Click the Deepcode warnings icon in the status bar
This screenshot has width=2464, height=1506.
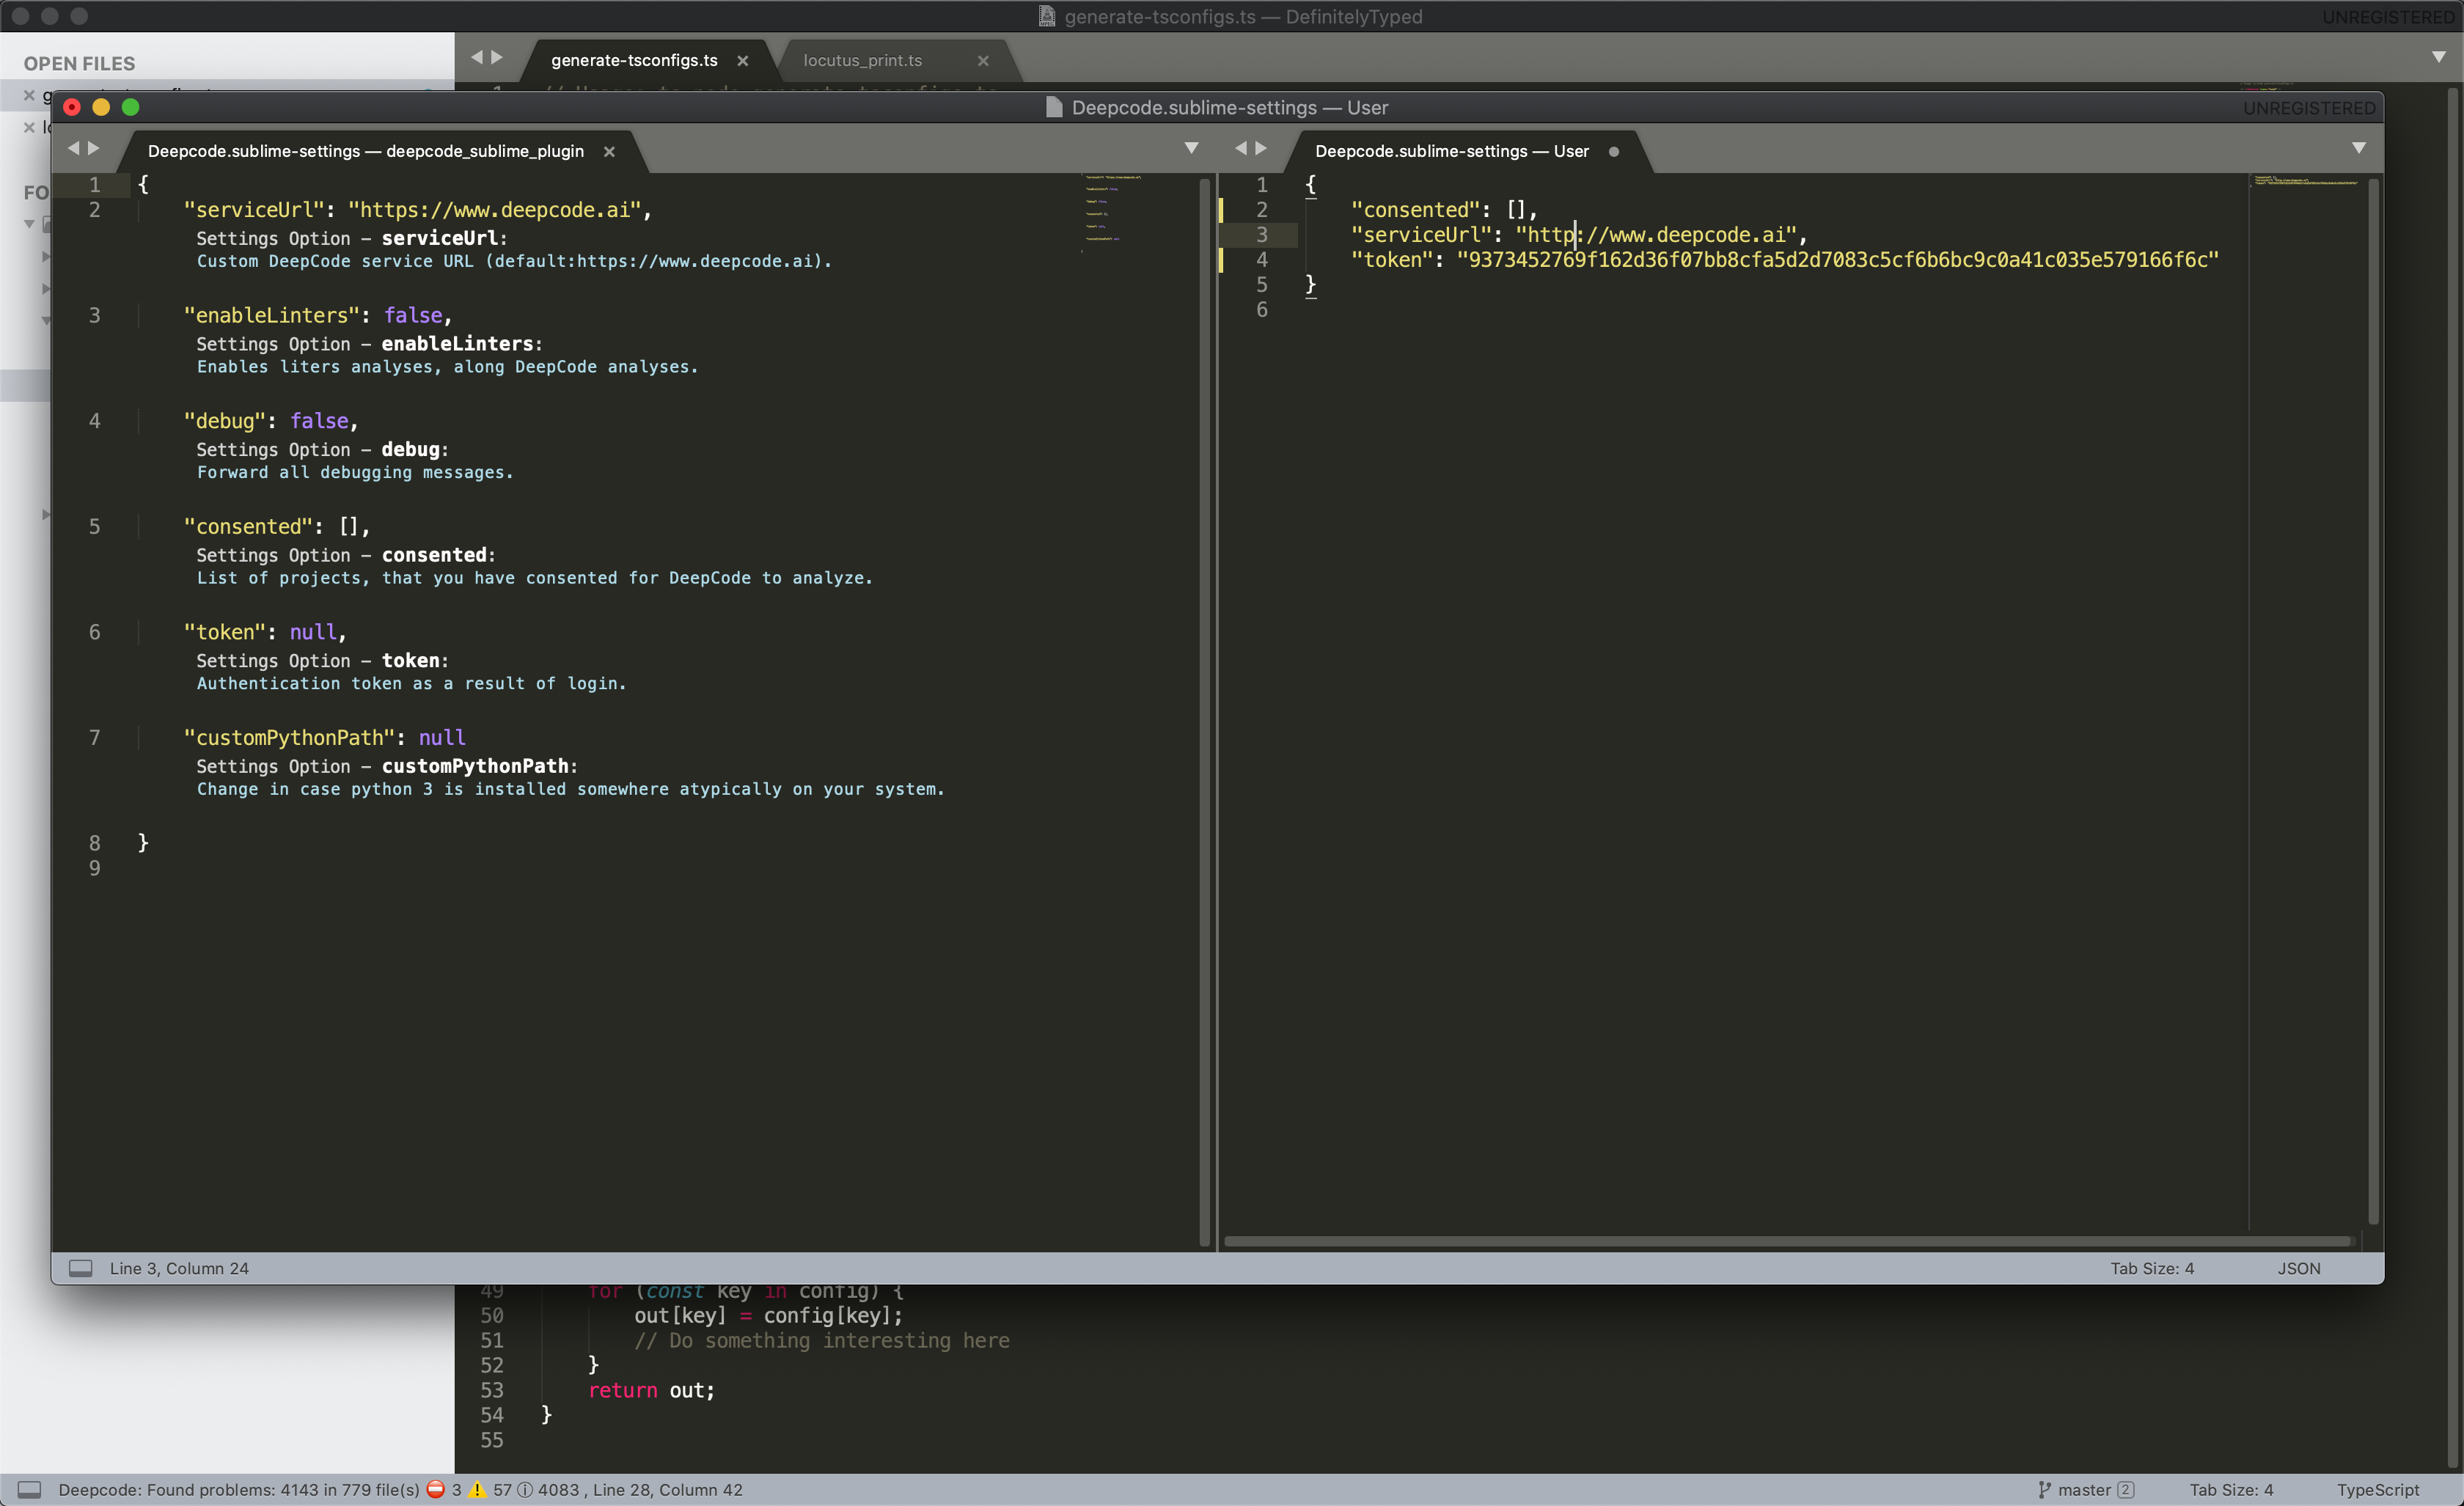click(477, 1489)
